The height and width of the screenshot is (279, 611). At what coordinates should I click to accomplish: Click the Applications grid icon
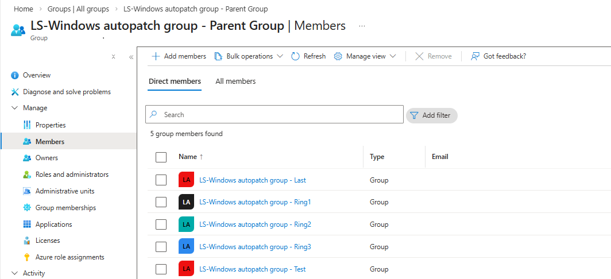[27, 224]
